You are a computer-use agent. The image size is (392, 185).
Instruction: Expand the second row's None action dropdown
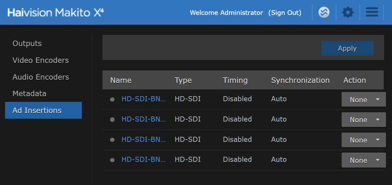(x=363, y=120)
